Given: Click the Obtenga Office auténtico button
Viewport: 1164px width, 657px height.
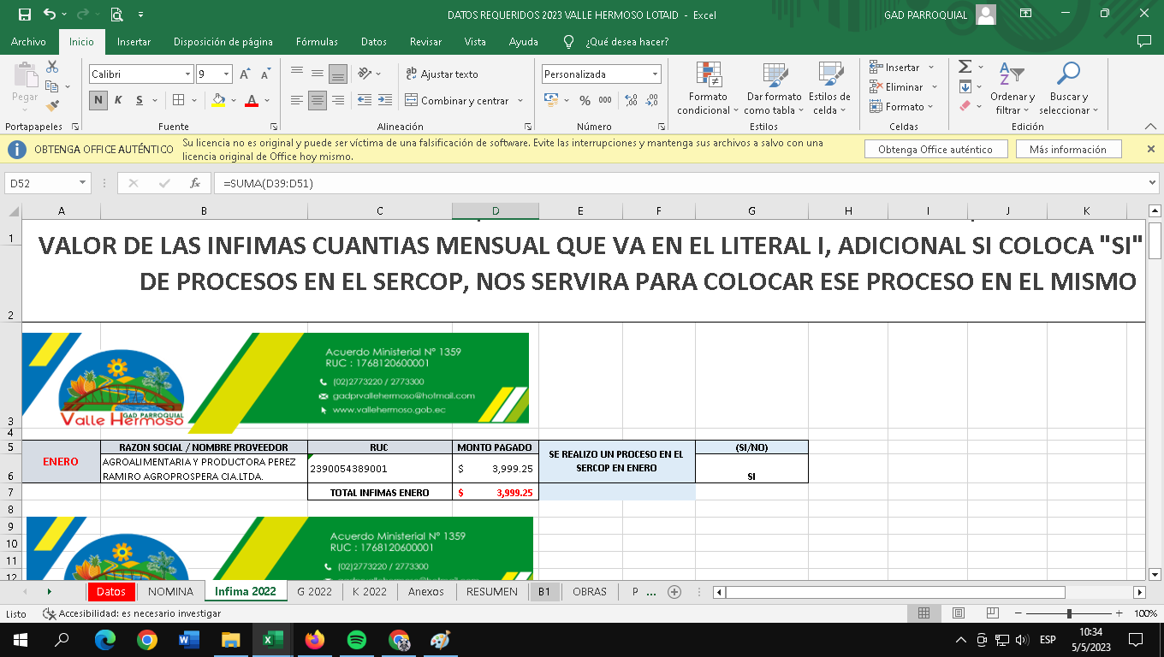Looking at the screenshot, I should click(x=935, y=150).
